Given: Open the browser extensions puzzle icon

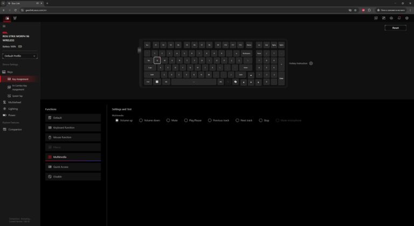Looking at the screenshot, I should click(369, 10).
